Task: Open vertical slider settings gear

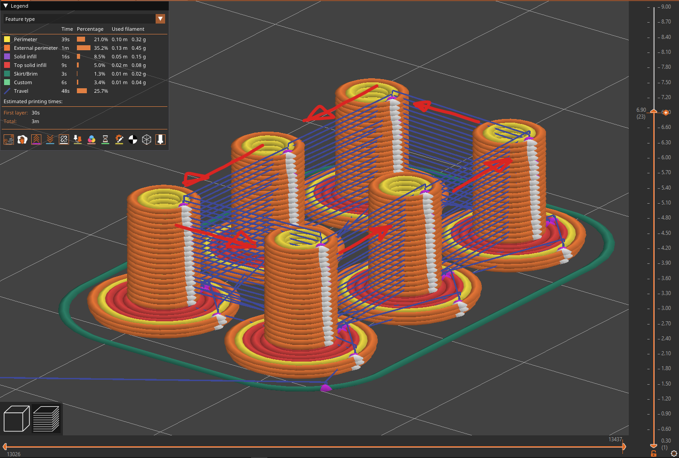Action: pyautogui.click(x=674, y=453)
